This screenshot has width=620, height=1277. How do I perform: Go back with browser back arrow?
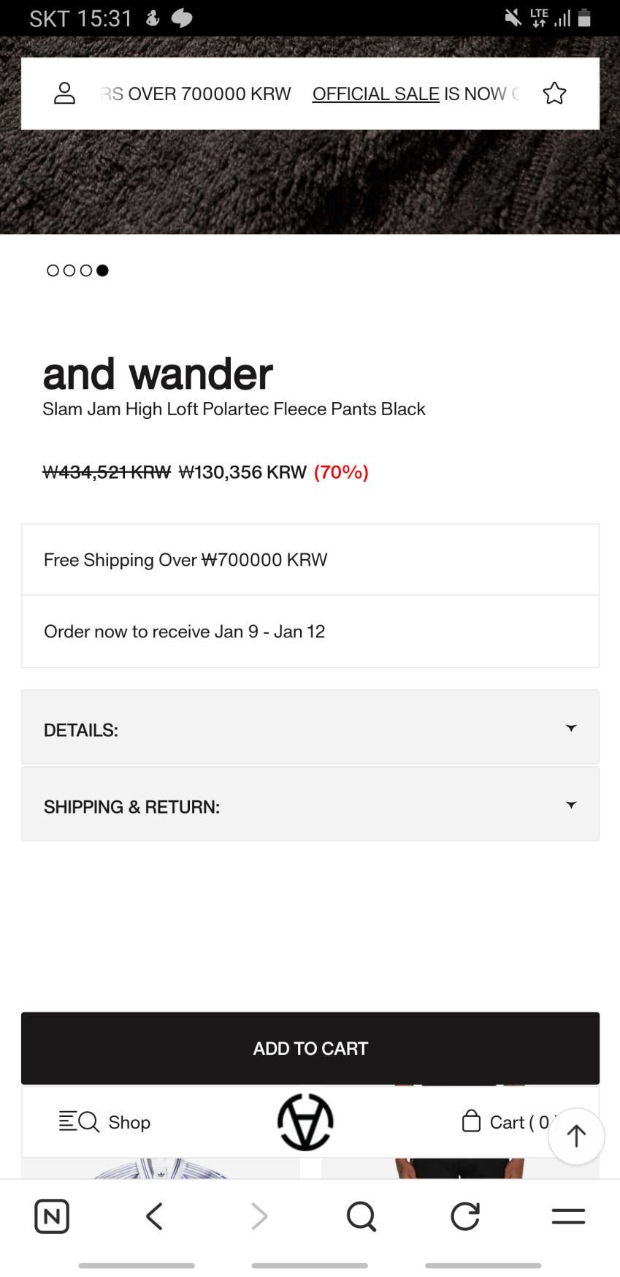pos(154,1216)
